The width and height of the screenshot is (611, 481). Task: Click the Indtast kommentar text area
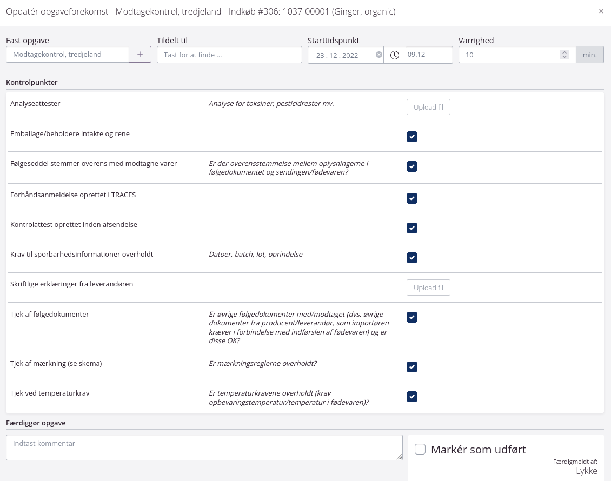[x=204, y=447]
